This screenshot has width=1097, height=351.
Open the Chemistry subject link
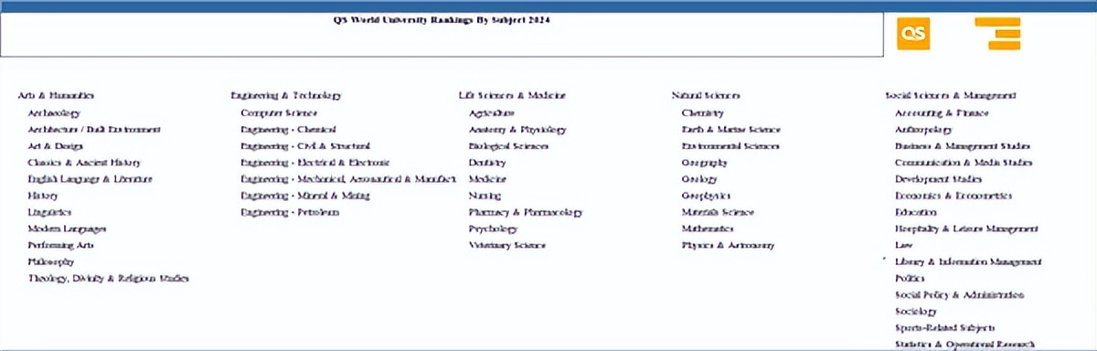(702, 113)
